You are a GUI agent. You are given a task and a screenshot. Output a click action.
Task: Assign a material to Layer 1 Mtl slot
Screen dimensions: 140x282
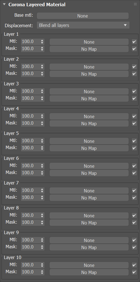(89, 42)
